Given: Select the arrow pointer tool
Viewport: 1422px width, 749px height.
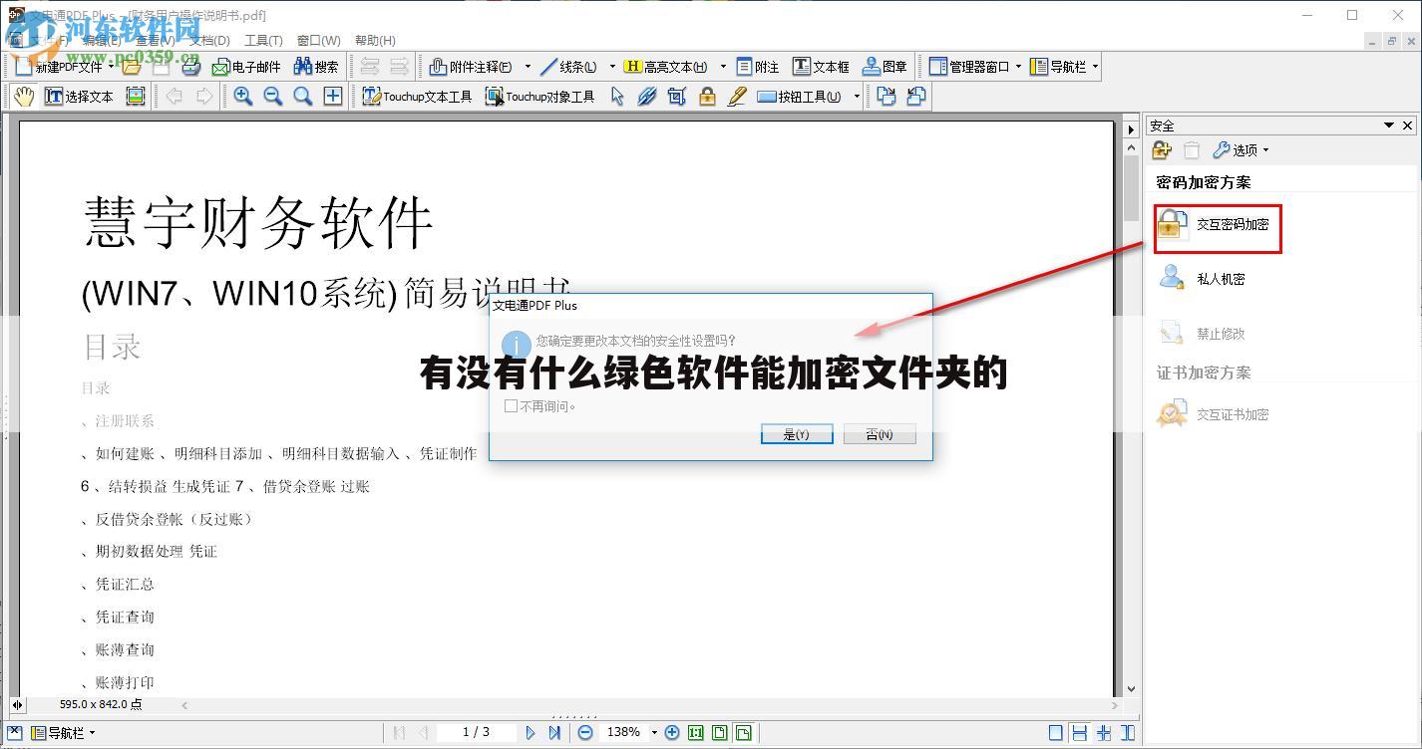Looking at the screenshot, I should 617,97.
